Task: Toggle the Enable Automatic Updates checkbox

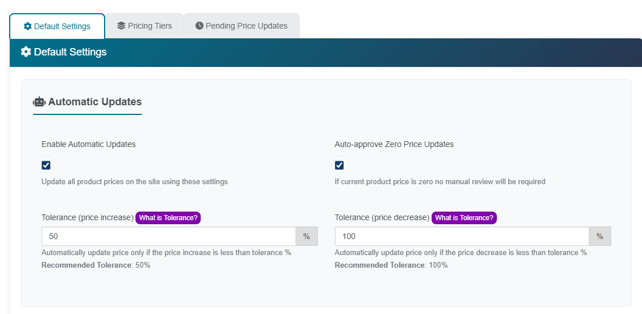Action: (46, 165)
